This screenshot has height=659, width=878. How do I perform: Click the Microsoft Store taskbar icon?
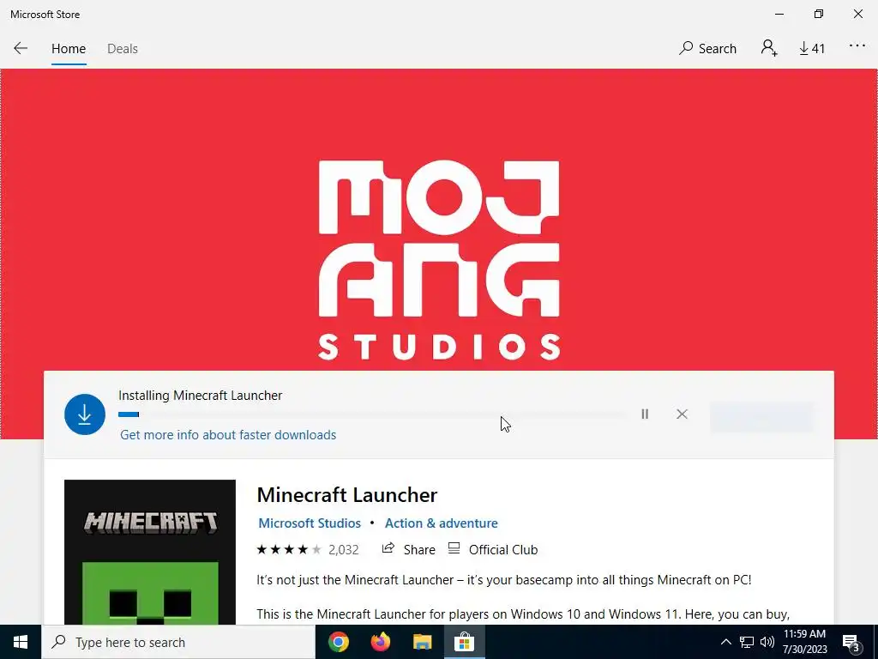coord(464,642)
